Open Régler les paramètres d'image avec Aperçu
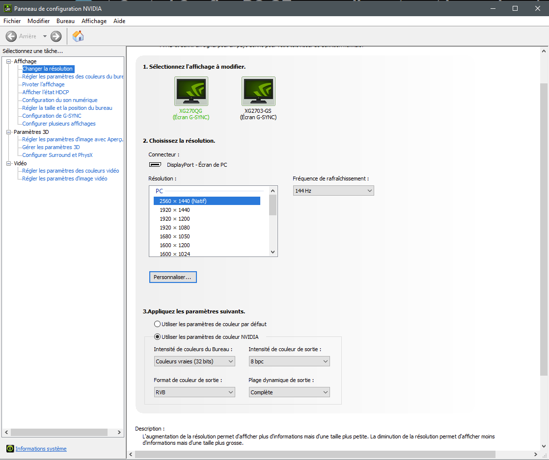The width and height of the screenshot is (549, 460). point(73,139)
